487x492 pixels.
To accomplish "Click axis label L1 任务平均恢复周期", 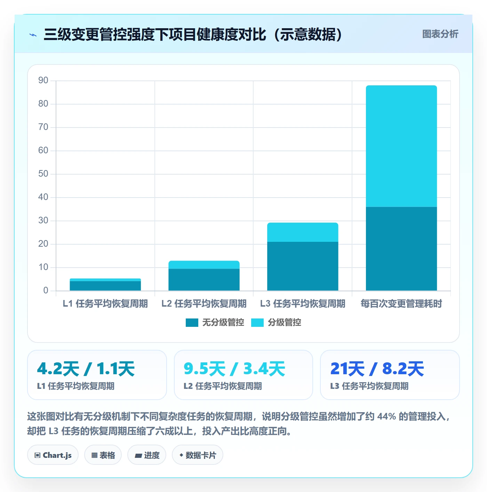I will click(x=105, y=303).
